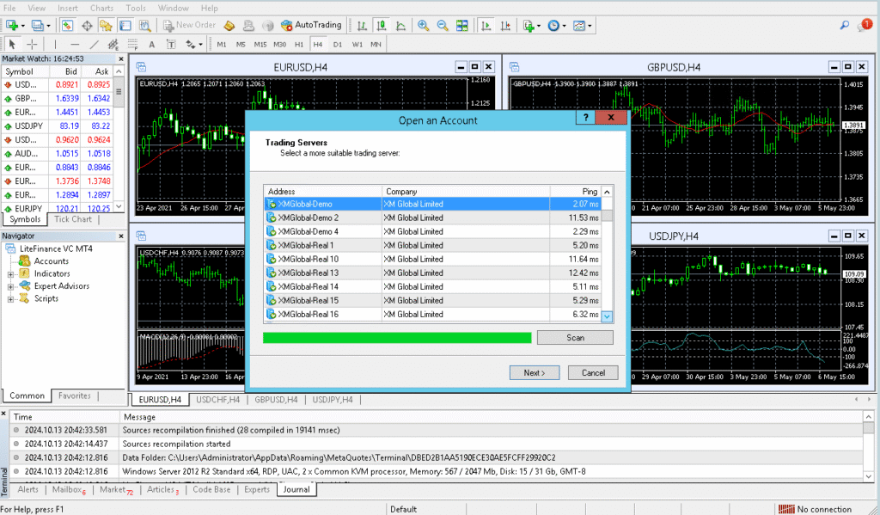Click the Cancel button in dialog
Image resolution: width=880 pixels, height=515 pixels.
[x=593, y=373]
